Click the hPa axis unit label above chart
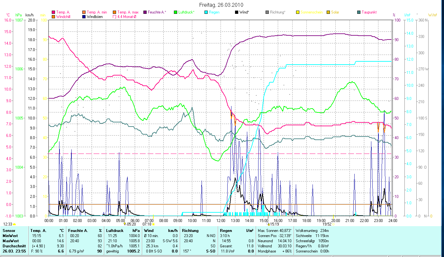The height and width of the screenshot is (257, 444). click(x=19, y=15)
